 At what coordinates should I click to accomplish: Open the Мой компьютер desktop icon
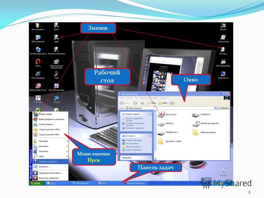click(x=38, y=39)
